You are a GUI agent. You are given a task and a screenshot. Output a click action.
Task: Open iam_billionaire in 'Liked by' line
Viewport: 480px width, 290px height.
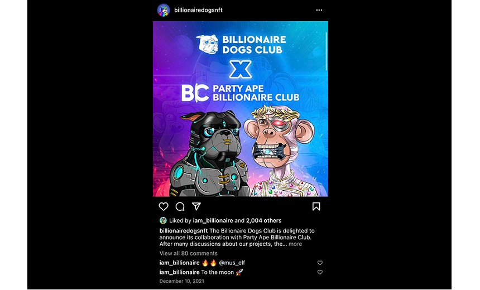[x=213, y=220]
